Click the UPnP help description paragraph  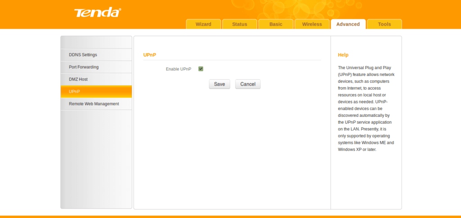coord(366,108)
